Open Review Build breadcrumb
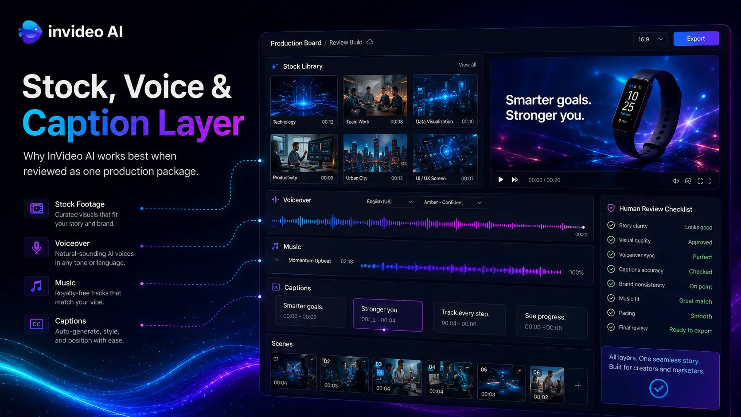Image resolution: width=741 pixels, height=417 pixels. tap(346, 43)
